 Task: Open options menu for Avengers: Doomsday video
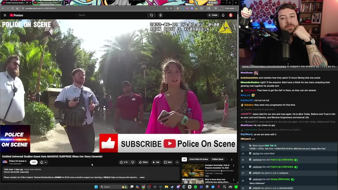[233, 166]
